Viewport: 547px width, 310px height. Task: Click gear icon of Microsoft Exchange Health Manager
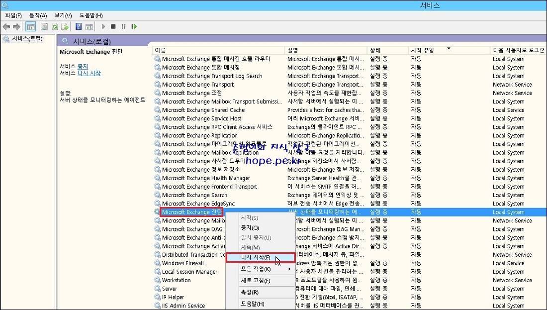(158, 178)
